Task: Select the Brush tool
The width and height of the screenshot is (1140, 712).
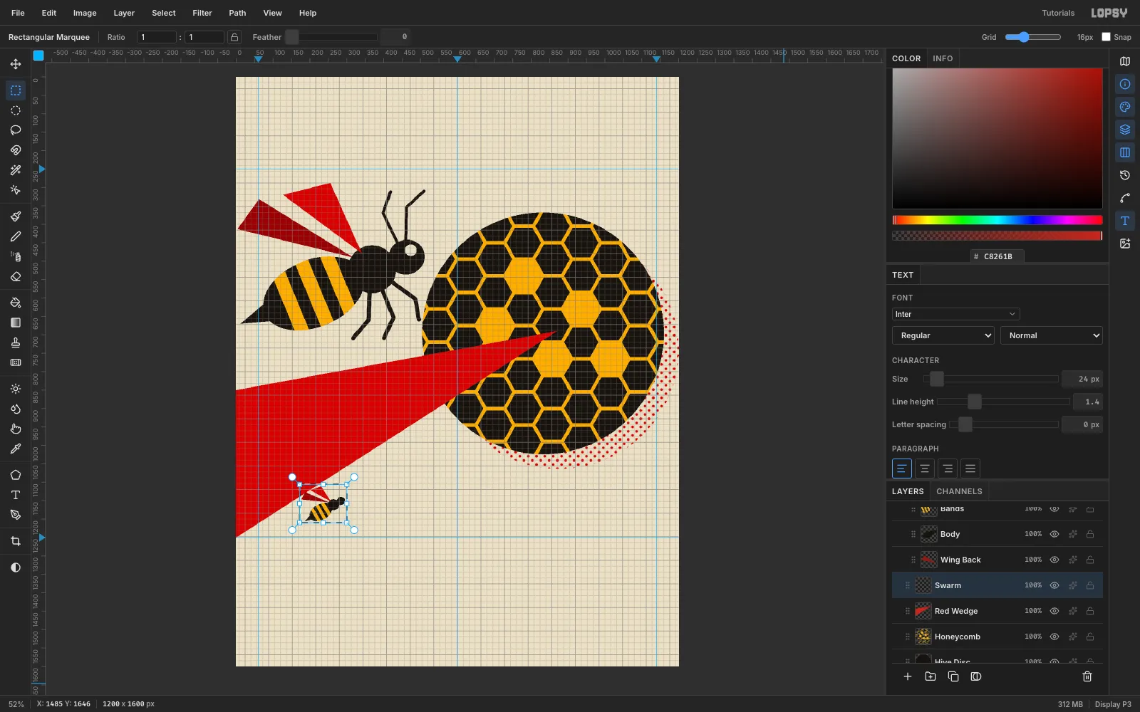Action: point(16,216)
